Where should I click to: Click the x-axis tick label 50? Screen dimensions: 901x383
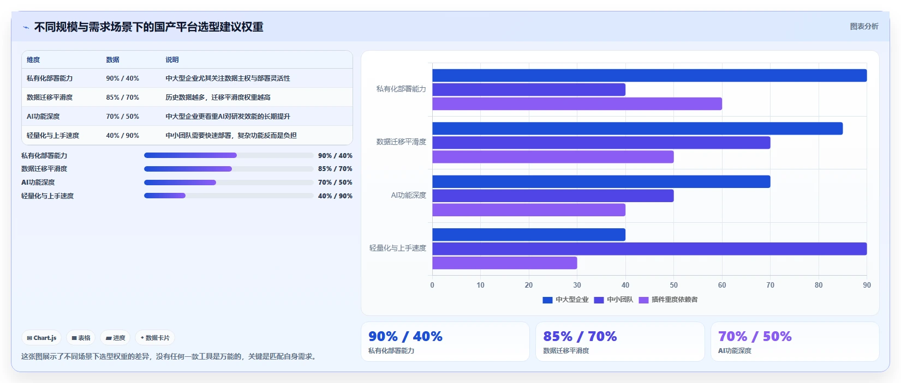[674, 285]
